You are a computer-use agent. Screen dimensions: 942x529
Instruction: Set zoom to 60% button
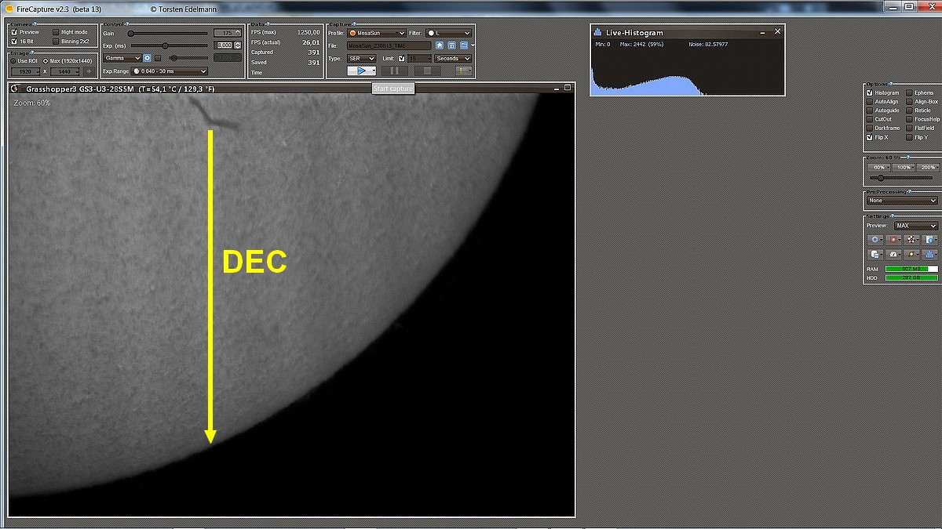pos(879,167)
